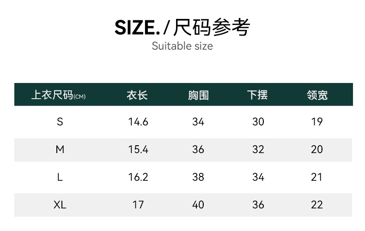Click the 胸围 value 40 for XL
The image size is (365, 231).
point(198,205)
